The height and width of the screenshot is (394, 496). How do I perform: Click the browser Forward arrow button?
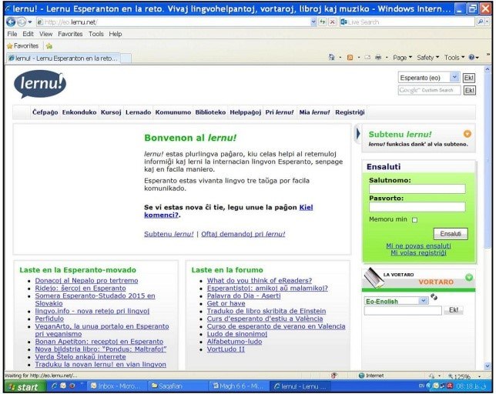pyautogui.click(x=22, y=22)
